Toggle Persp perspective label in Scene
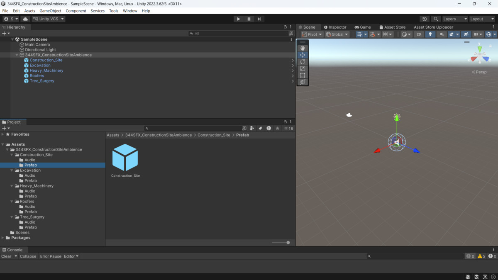This screenshot has width=498, height=280. [x=479, y=72]
